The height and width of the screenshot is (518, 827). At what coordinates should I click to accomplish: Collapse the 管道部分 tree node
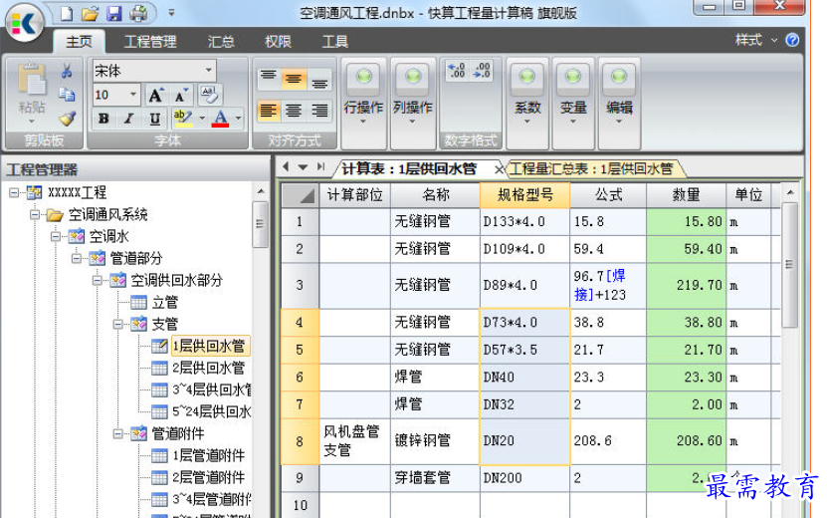(x=77, y=258)
